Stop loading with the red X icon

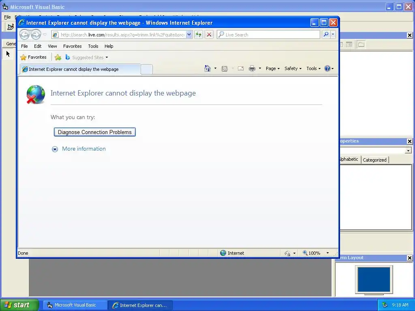click(x=209, y=35)
